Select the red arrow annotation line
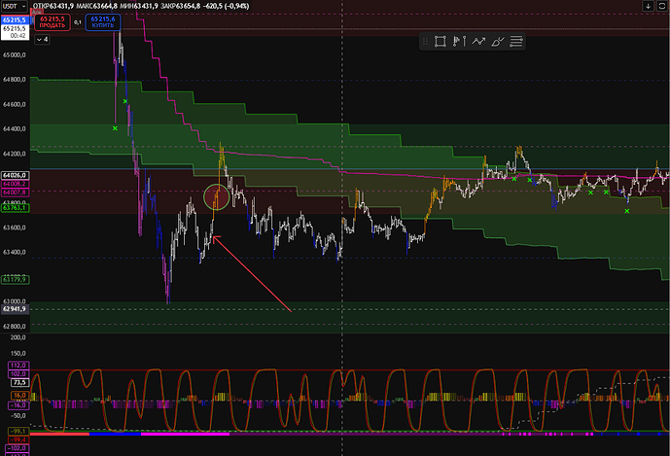The width and height of the screenshot is (670, 456). coord(253,274)
